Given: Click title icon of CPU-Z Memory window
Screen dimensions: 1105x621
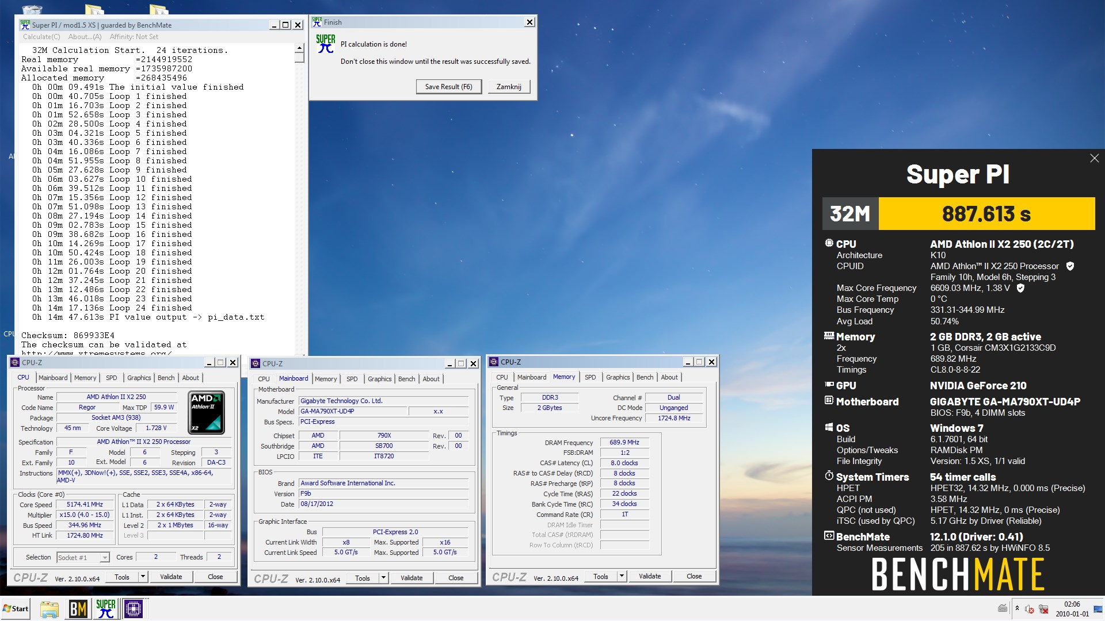Looking at the screenshot, I should pyautogui.click(x=494, y=362).
